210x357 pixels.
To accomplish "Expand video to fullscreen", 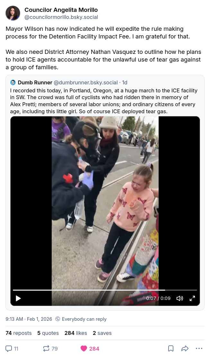I will (x=192, y=298).
